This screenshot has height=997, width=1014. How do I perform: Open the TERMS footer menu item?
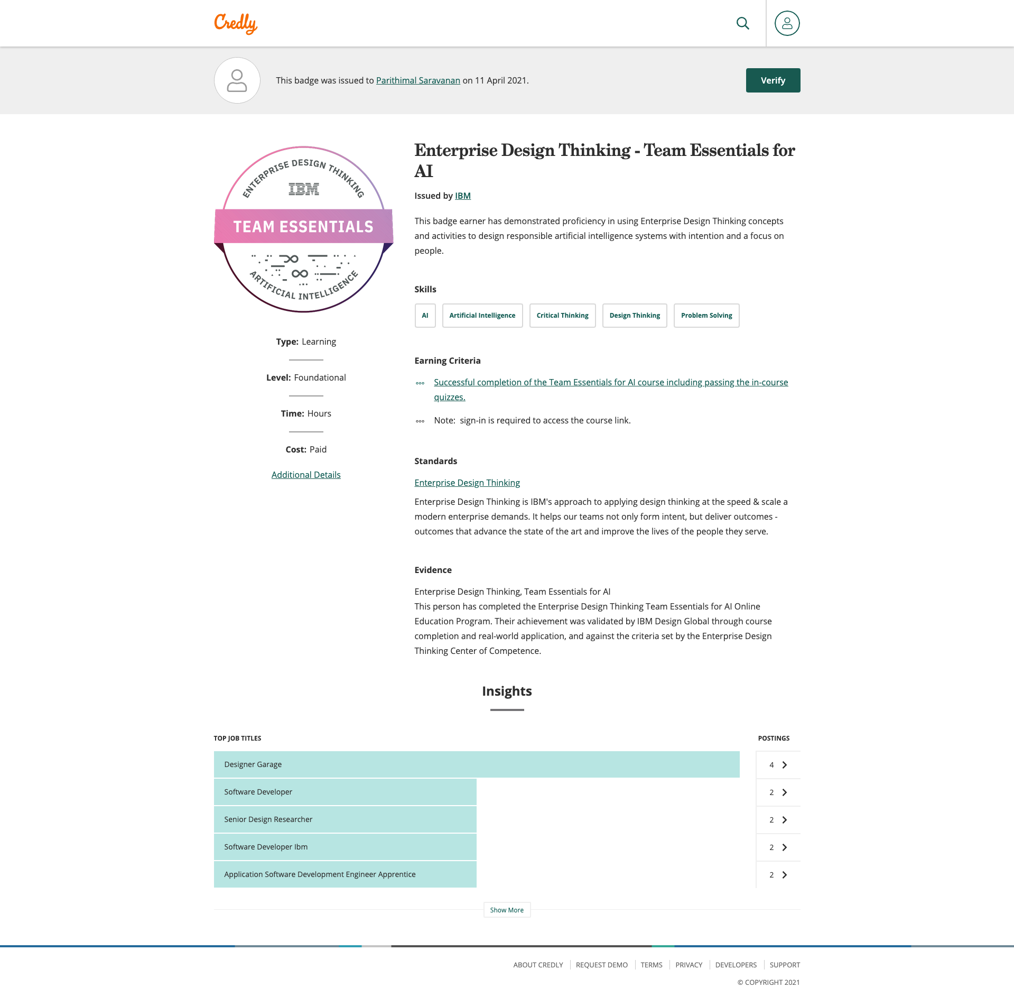651,965
